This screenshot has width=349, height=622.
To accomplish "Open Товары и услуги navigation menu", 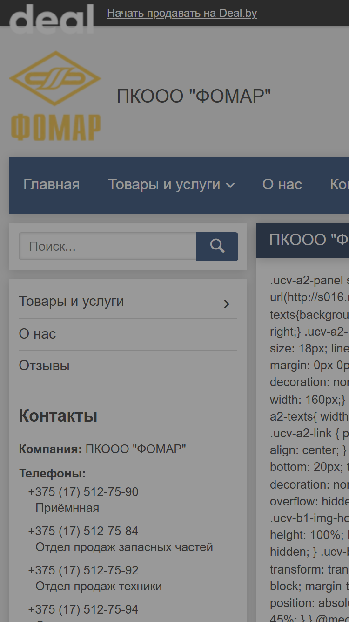I will coord(164,185).
